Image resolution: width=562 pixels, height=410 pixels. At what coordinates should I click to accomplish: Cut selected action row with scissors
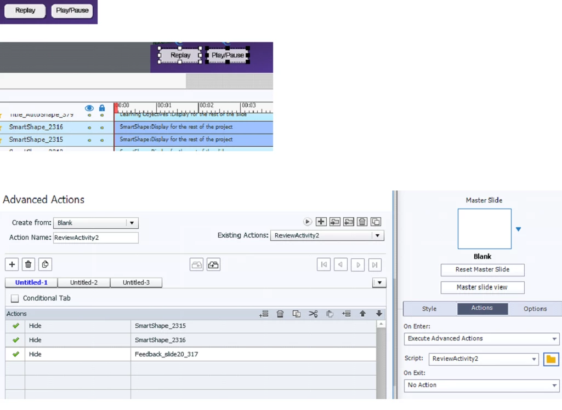point(313,314)
